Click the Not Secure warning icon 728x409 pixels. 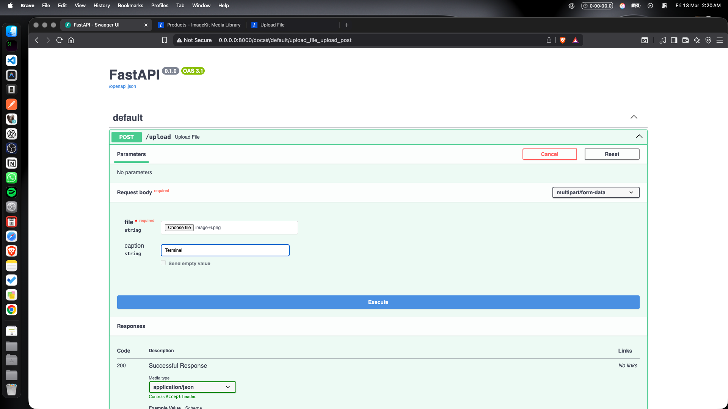[x=179, y=40]
